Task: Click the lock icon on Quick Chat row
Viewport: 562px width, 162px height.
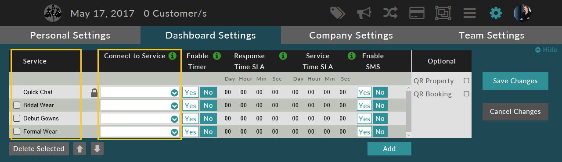Action: [x=94, y=92]
